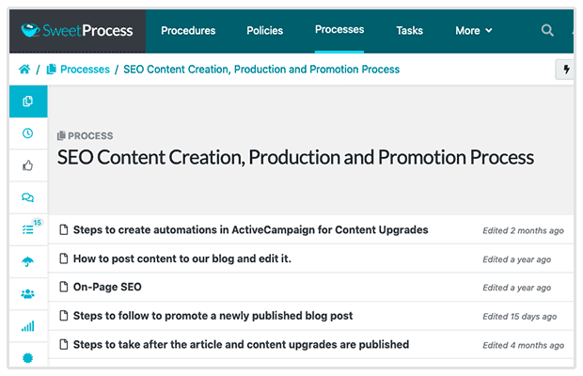Click the lightning bolt actions button

coord(565,70)
